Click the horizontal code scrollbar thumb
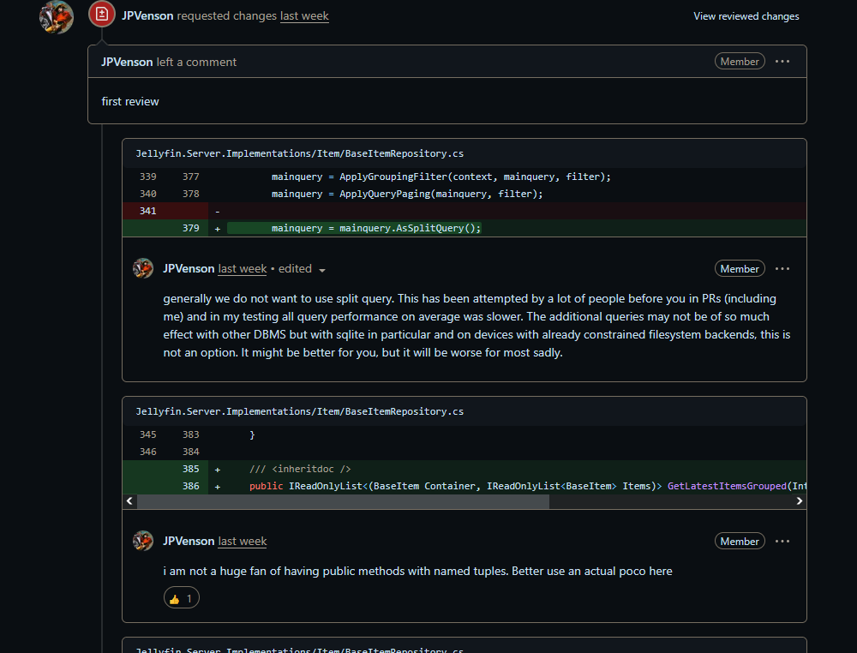857x653 pixels. (x=343, y=501)
